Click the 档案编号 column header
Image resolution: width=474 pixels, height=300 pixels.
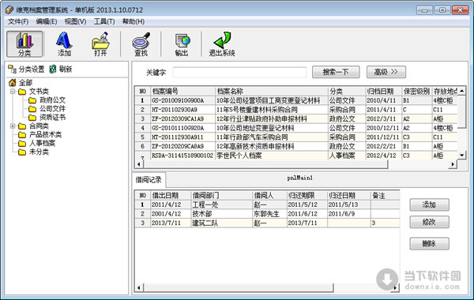pos(182,92)
